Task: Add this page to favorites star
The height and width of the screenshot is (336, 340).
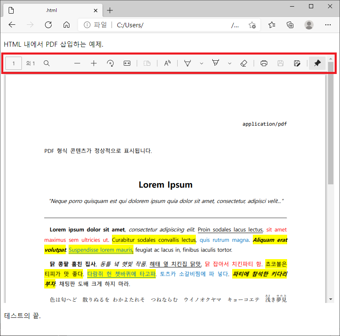Action: 252,25
